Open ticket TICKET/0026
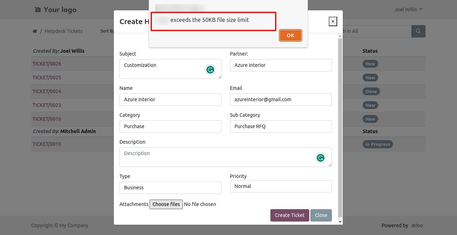The height and width of the screenshot is (235, 457). (x=47, y=64)
